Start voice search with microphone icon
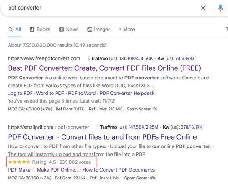 click(220, 8)
